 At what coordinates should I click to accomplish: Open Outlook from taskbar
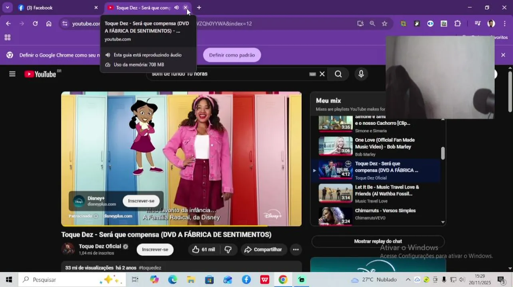pyautogui.click(x=228, y=280)
